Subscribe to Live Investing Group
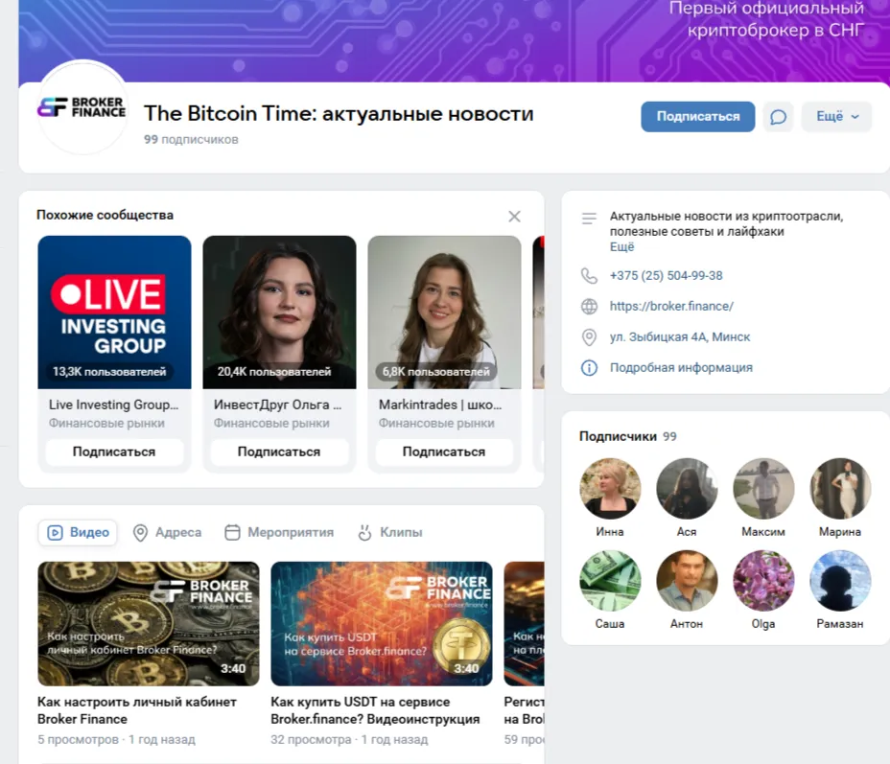890x764 pixels. [x=114, y=452]
